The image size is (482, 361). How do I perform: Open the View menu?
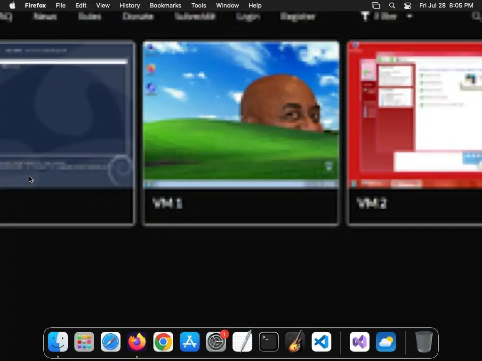point(103,5)
